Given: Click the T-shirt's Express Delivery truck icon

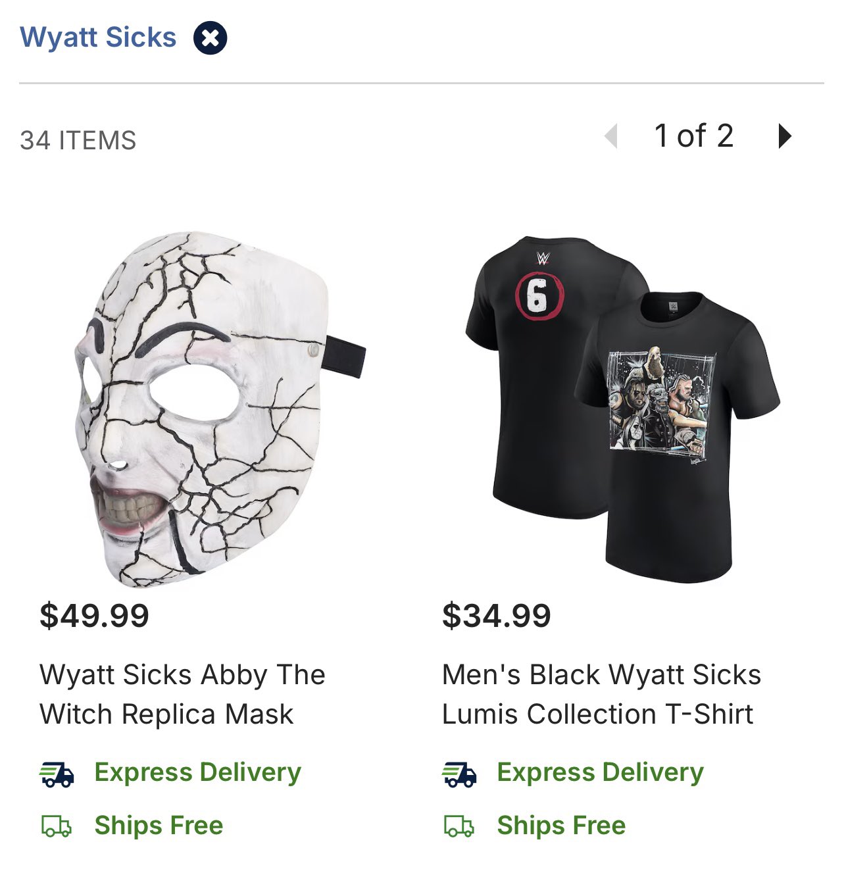Looking at the screenshot, I should point(459,774).
